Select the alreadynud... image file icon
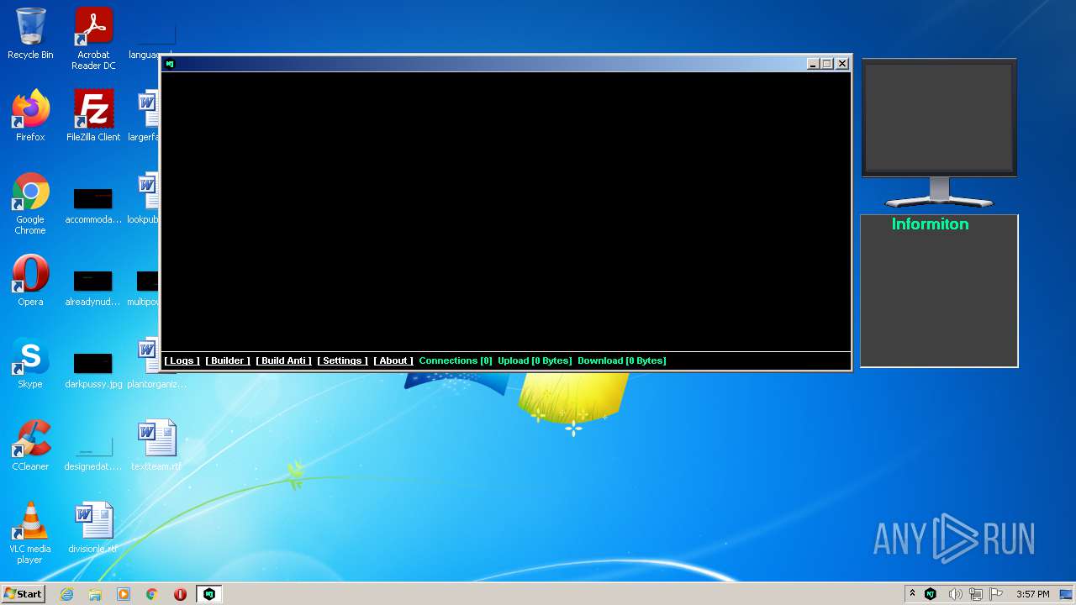The height and width of the screenshot is (605, 1076). (x=93, y=287)
